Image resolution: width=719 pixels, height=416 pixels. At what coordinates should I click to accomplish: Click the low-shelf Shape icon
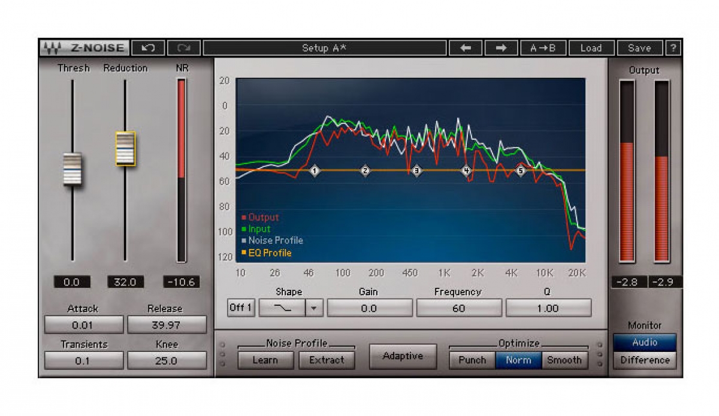pyautogui.click(x=282, y=308)
